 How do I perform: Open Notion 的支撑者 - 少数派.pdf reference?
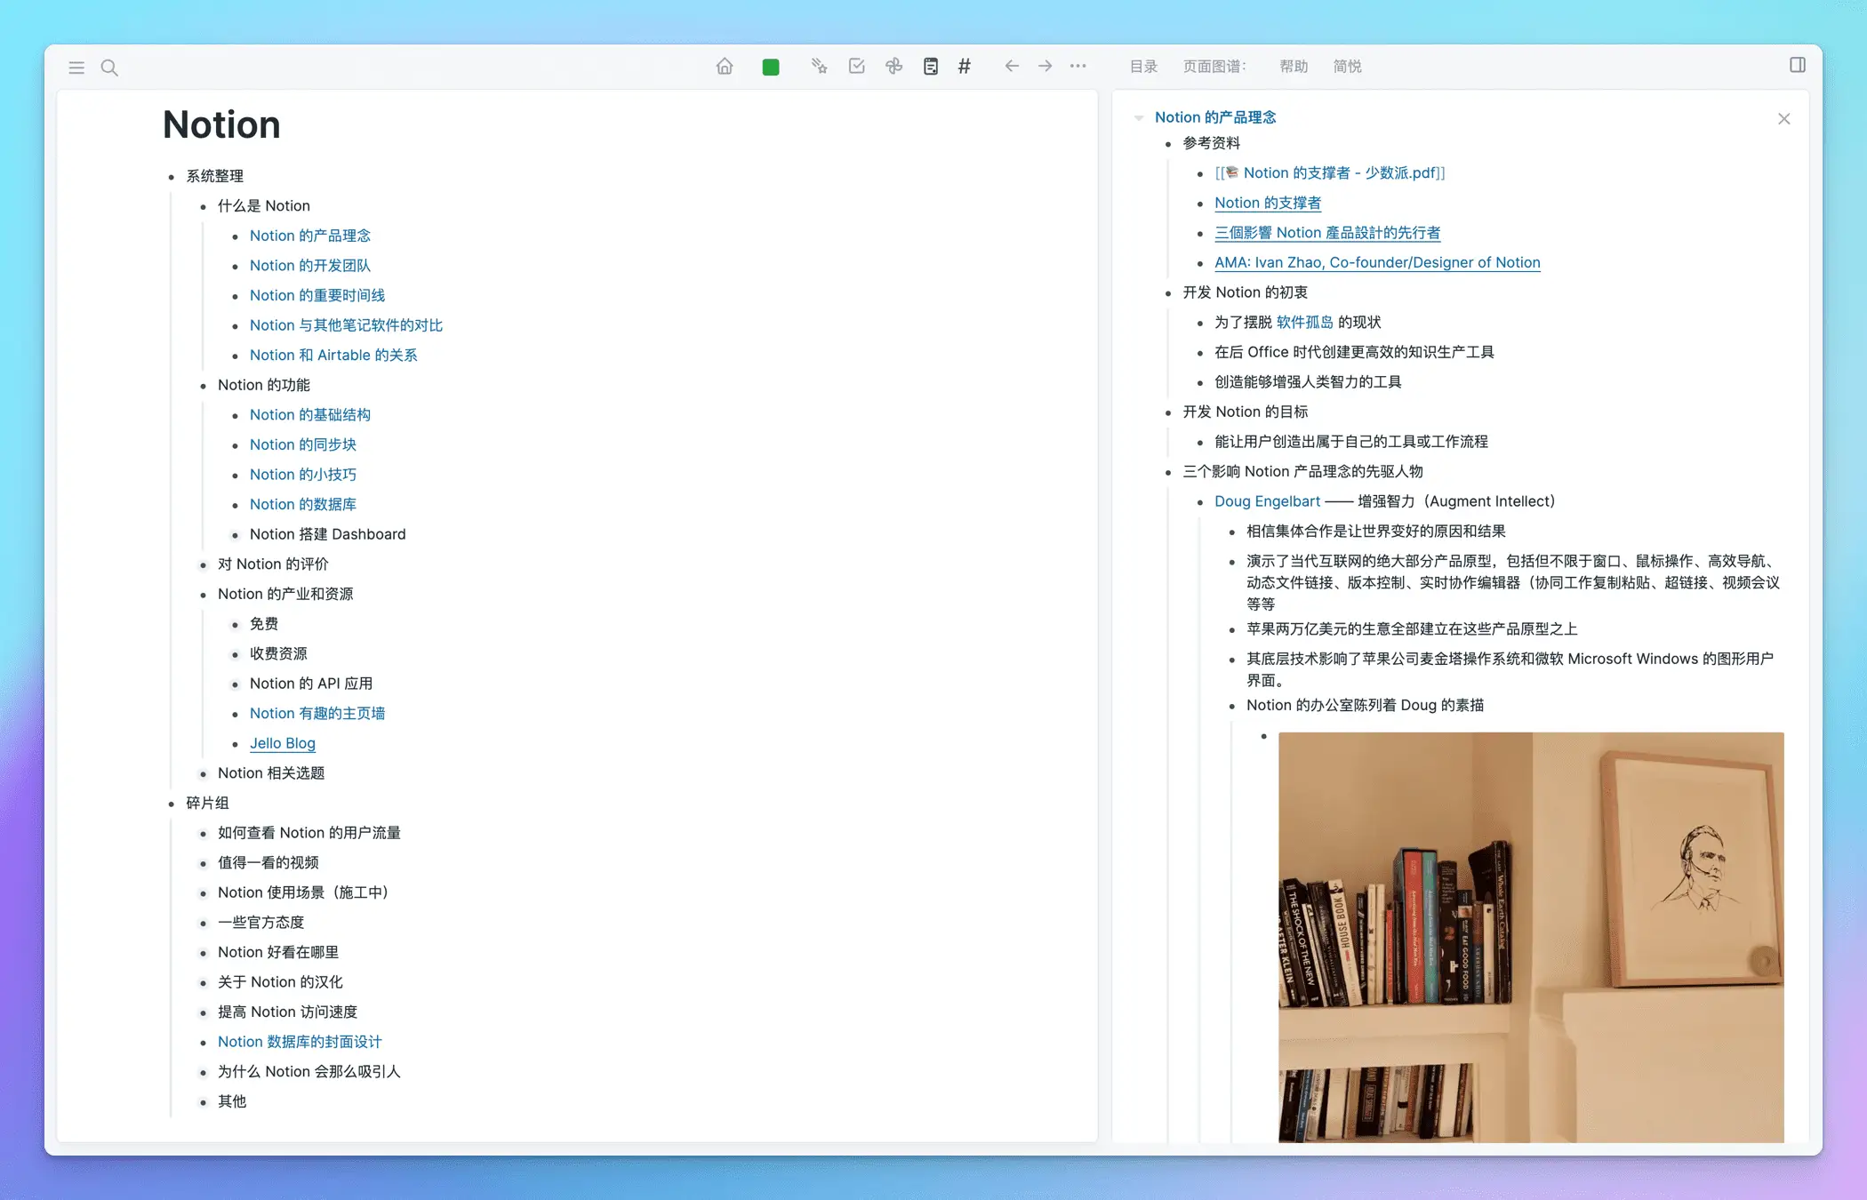coord(1330,173)
